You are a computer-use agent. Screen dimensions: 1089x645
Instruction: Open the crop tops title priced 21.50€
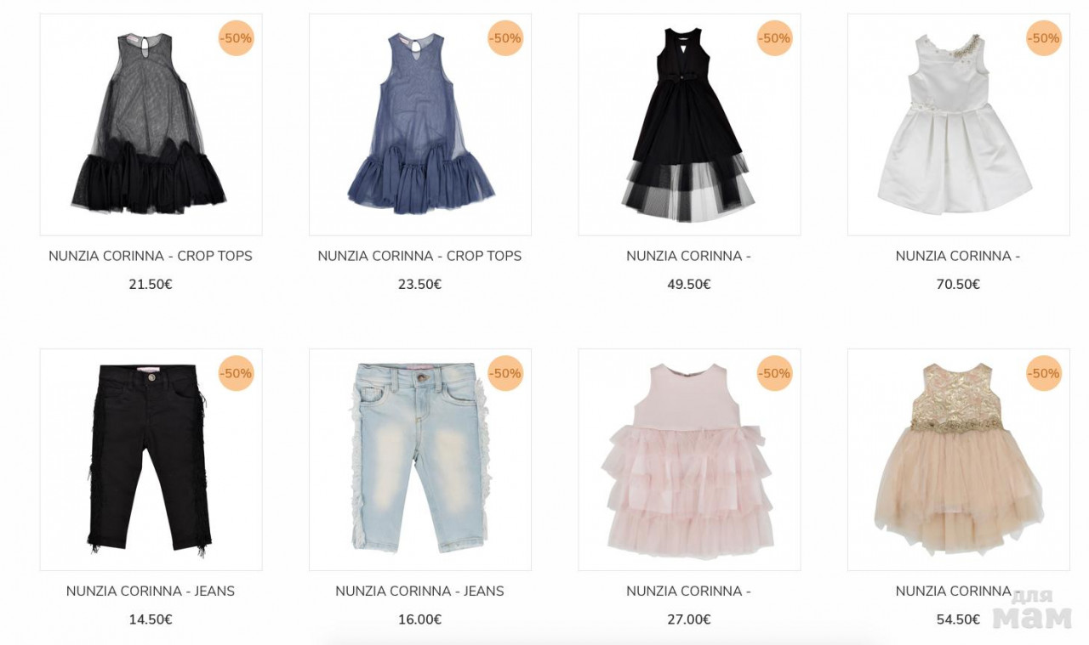[x=151, y=256]
